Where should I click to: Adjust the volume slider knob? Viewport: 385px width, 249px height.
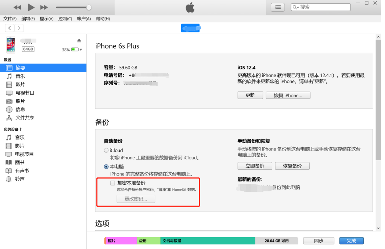point(89,7)
